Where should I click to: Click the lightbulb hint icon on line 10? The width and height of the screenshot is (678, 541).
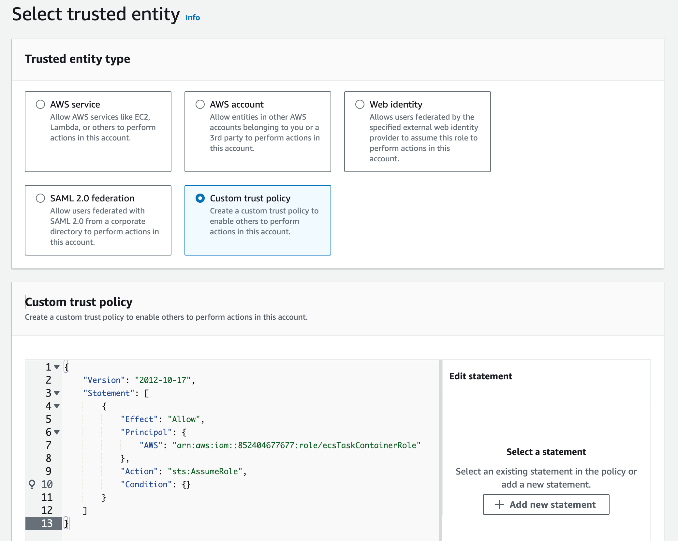[x=32, y=484]
